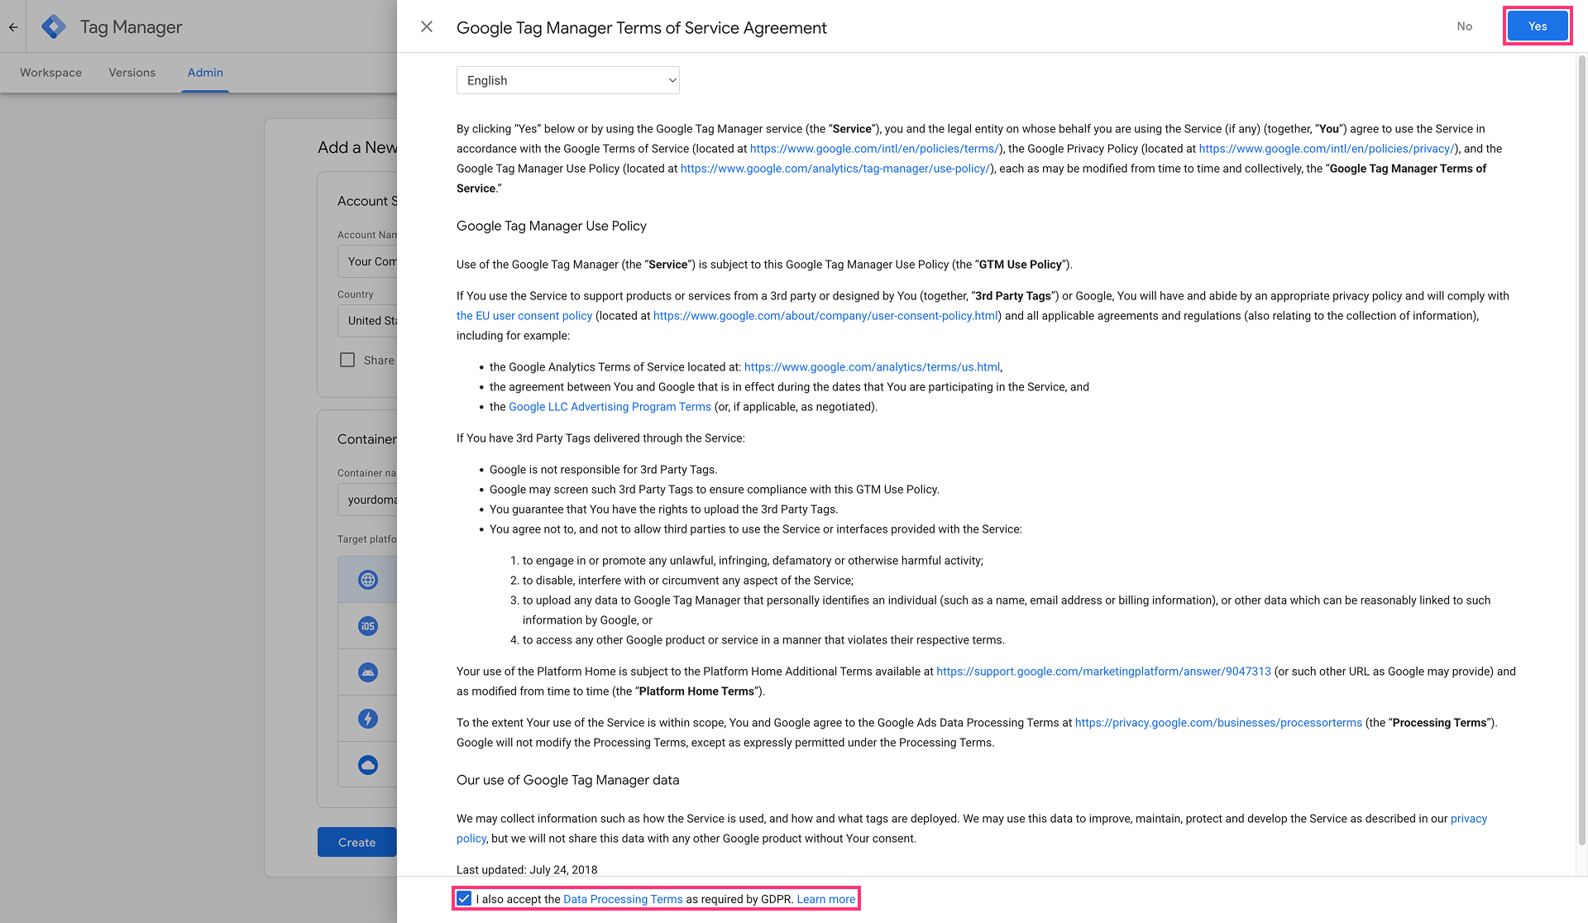This screenshot has height=923, width=1588.
Task: Click the Account Name input field
Action: pos(368,261)
